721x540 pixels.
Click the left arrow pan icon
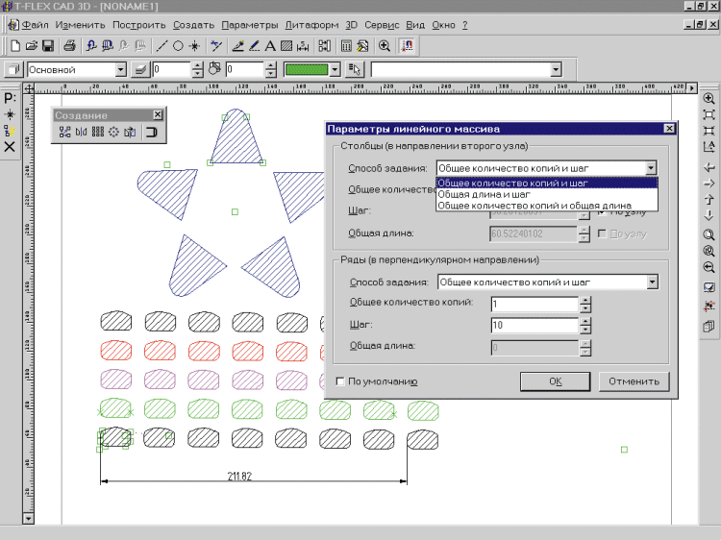pyautogui.click(x=709, y=166)
